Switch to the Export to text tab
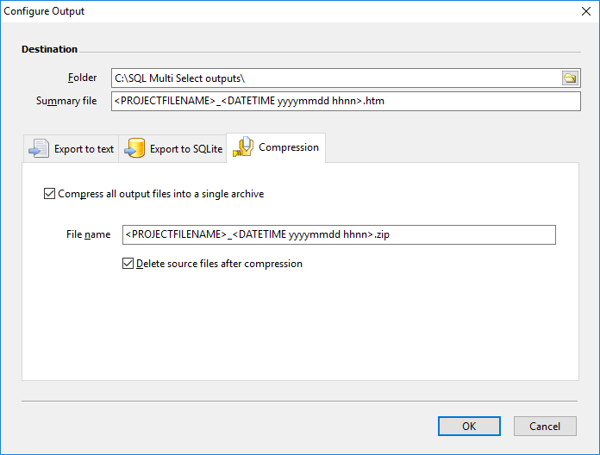The width and height of the screenshot is (600, 455). [x=84, y=149]
